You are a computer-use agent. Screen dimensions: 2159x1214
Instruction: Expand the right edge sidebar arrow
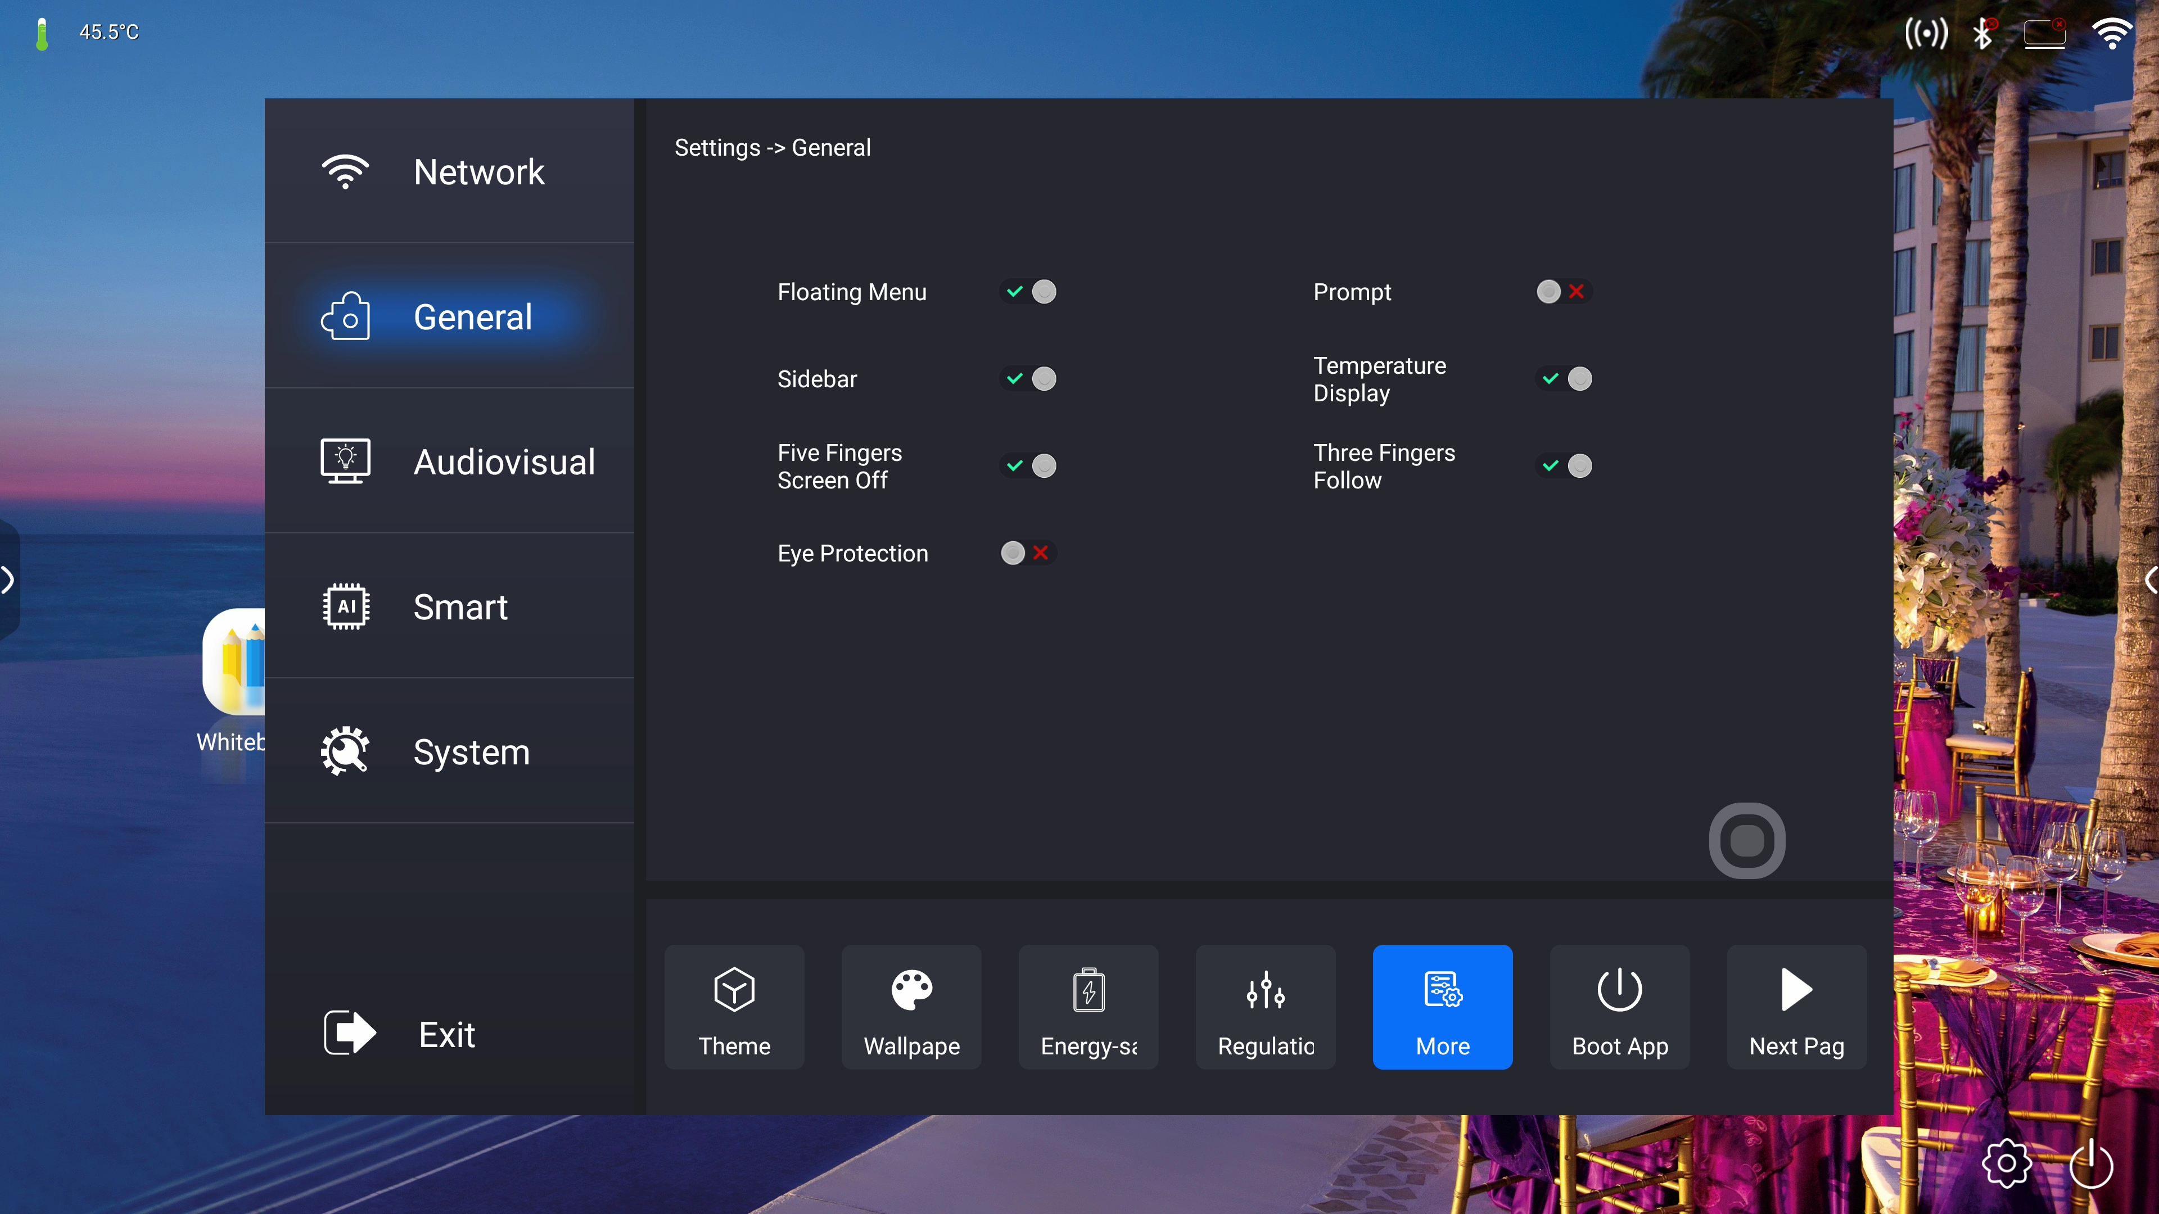coord(2151,580)
